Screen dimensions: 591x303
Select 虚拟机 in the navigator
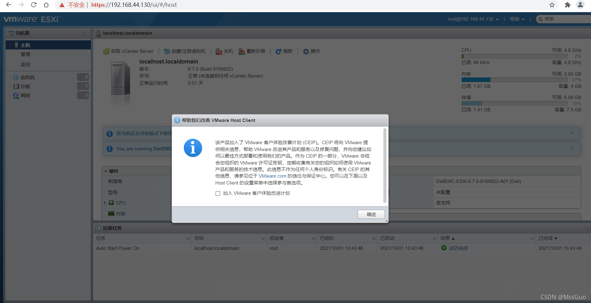(x=28, y=77)
